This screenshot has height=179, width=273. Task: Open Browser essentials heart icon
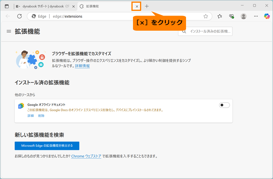[x=231, y=16]
